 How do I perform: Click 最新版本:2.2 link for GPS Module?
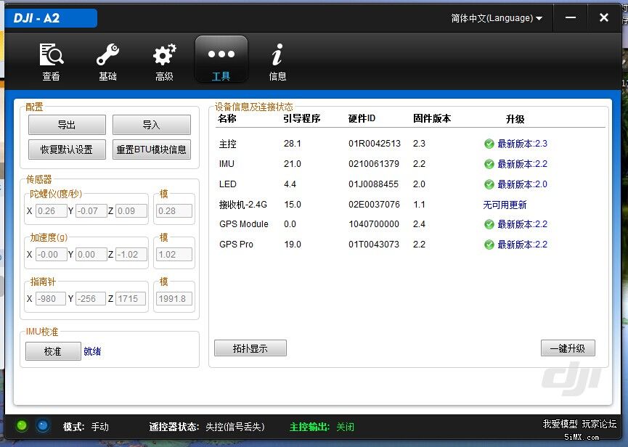522,224
